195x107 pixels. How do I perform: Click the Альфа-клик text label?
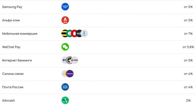(11, 20)
